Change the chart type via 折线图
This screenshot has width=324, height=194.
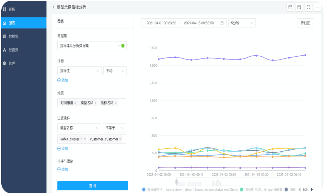click(305, 23)
